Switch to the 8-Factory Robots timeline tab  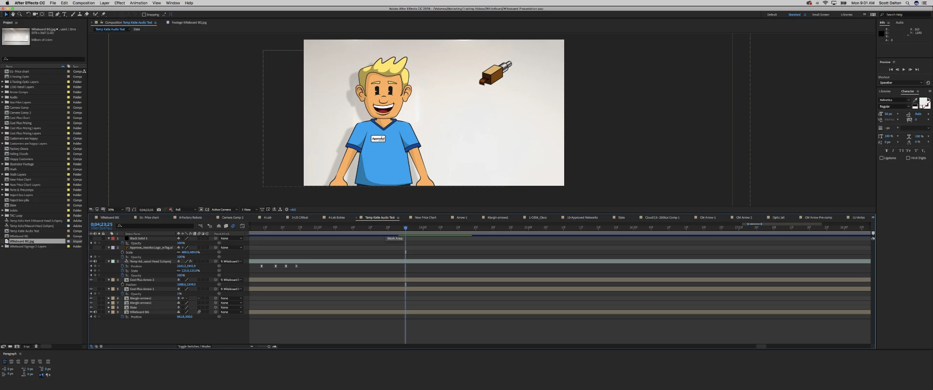(190, 217)
